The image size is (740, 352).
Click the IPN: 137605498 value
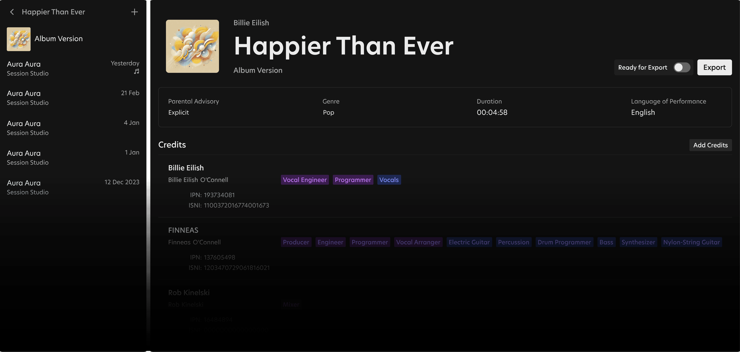213,257
